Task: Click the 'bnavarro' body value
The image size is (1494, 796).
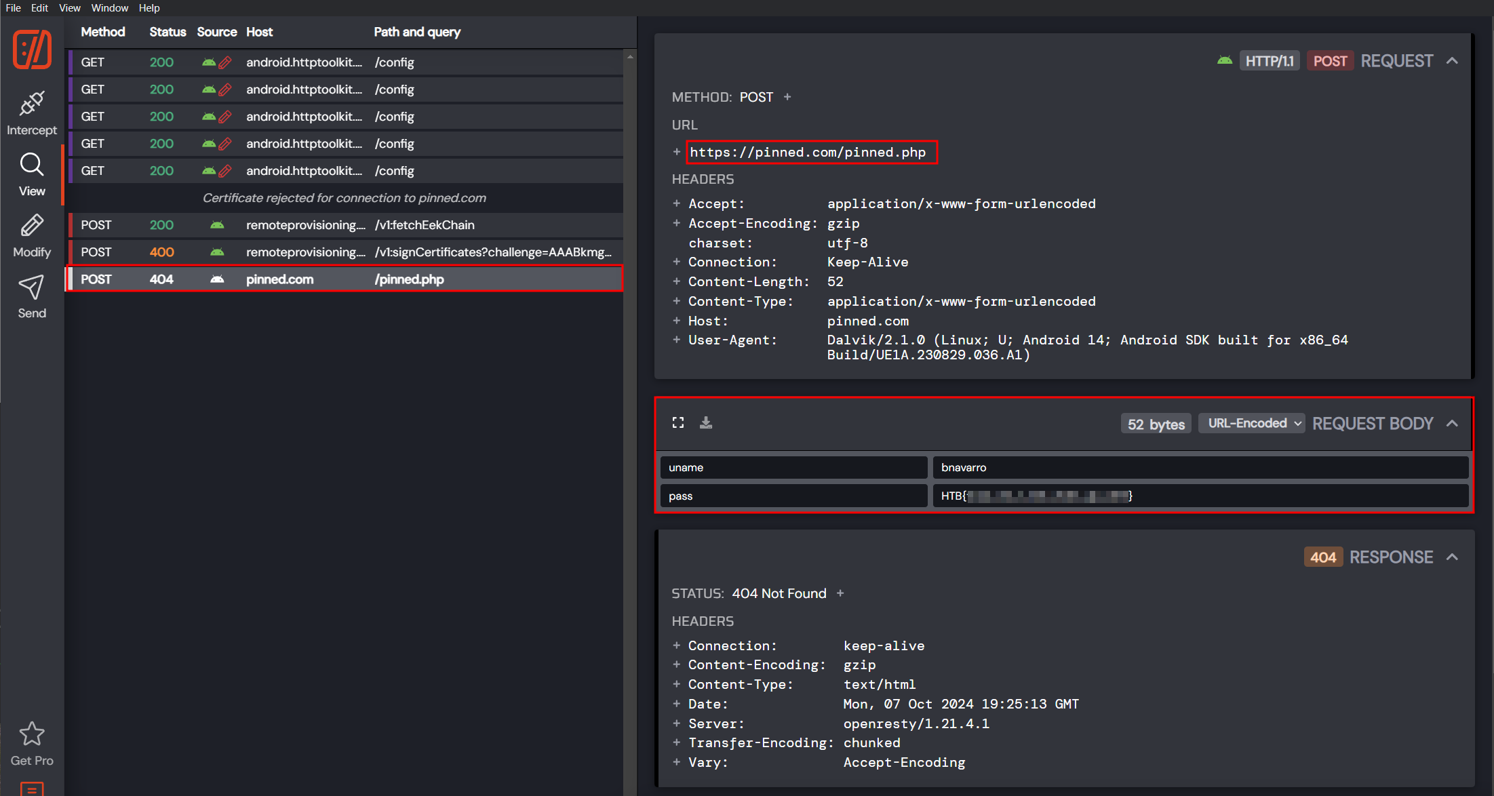Action: (x=1200, y=467)
